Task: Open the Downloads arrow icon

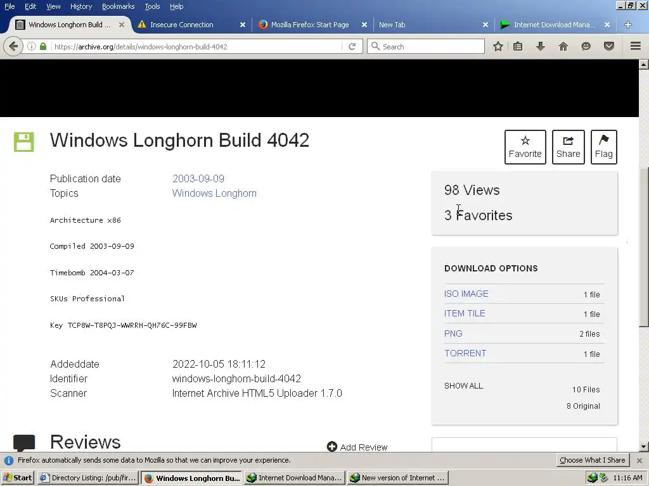Action: click(x=541, y=46)
